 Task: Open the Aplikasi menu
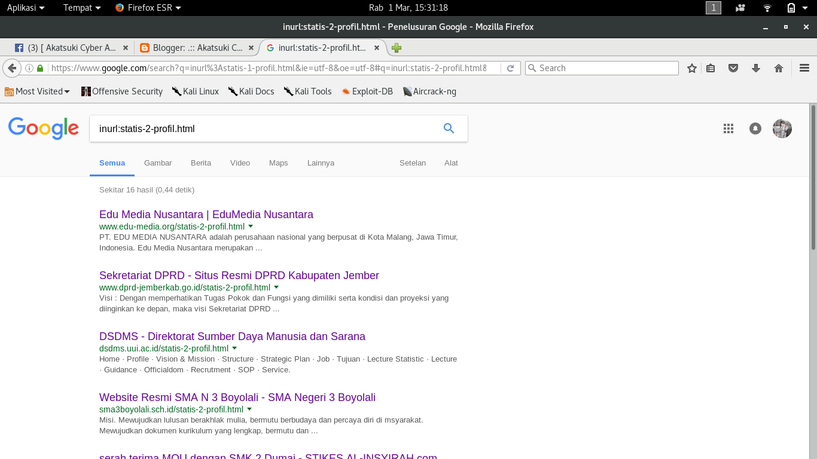[26, 8]
